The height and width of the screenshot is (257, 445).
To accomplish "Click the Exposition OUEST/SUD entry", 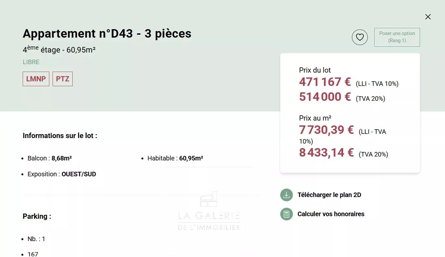I will click(x=62, y=174).
